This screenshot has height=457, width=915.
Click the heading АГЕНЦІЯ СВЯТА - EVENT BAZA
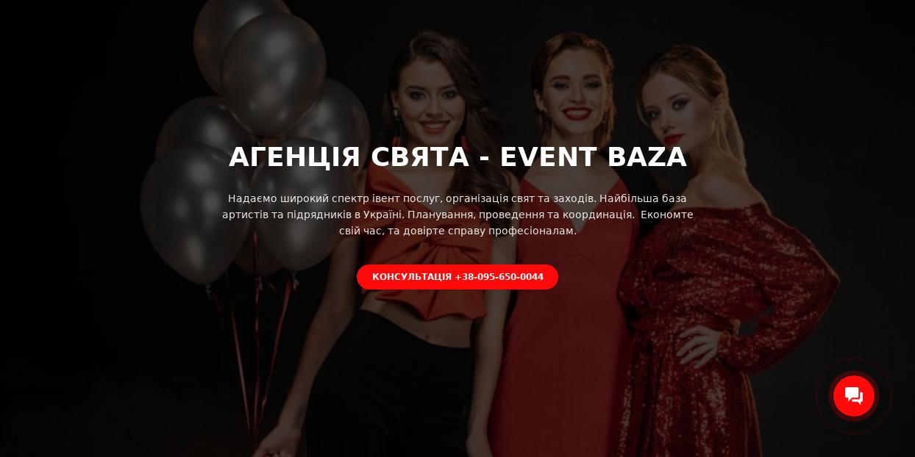coord(457,157)
